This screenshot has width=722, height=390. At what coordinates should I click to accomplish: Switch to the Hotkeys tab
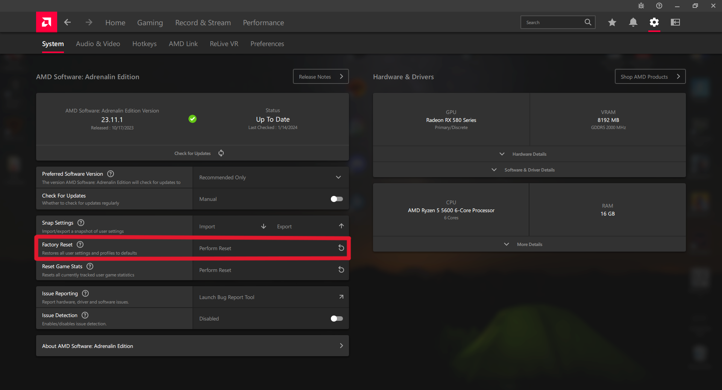click(144, 44)
